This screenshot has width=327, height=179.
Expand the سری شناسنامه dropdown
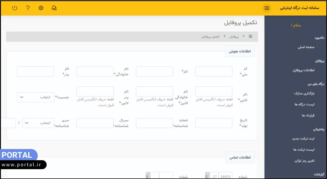pos(38,123)
